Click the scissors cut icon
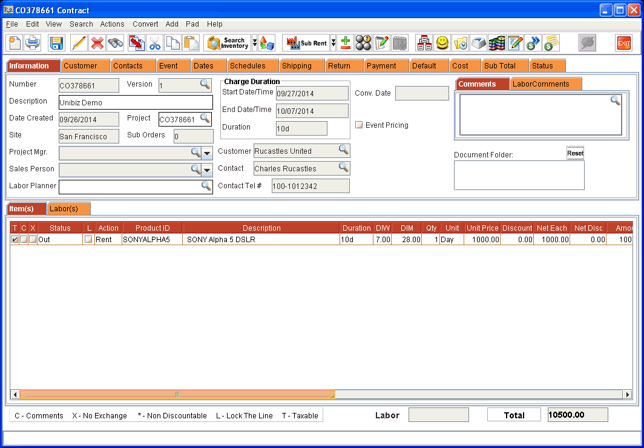This screenshot has width=644, height=448. point(155,43)
